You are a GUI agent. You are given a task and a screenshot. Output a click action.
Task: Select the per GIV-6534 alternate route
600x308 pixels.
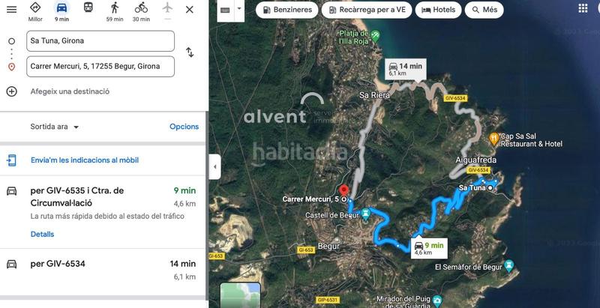tap(103, 270)
